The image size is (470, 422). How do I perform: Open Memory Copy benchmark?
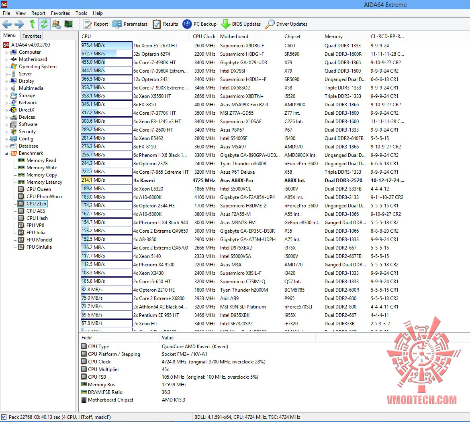(x=37, y=175)
